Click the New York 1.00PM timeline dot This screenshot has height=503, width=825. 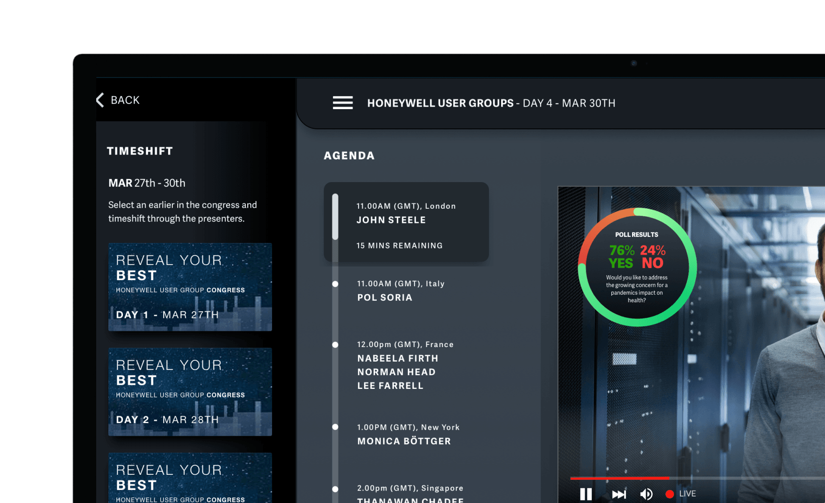(335, 427)
